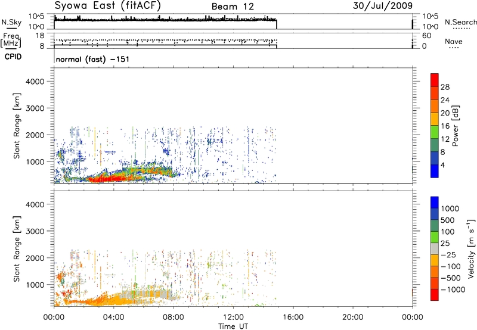
Task: Select the grey -25 to 25 segment of the Velocity bar
Action: pyautogui.click(x=435, y=249)
